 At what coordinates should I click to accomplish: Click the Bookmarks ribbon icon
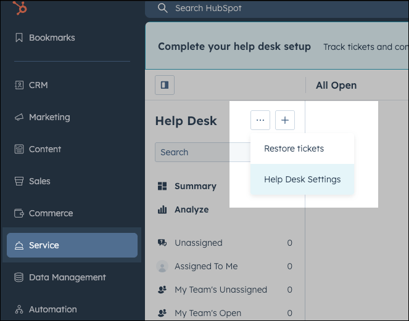[x=19, y=38]
